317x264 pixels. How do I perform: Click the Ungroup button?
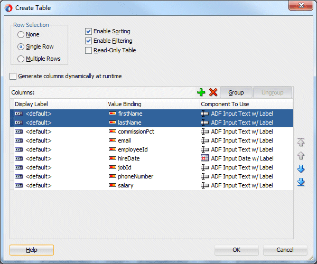272,92
